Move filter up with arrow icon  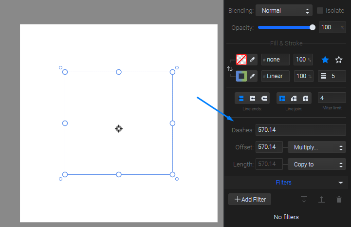coord(321,199)
